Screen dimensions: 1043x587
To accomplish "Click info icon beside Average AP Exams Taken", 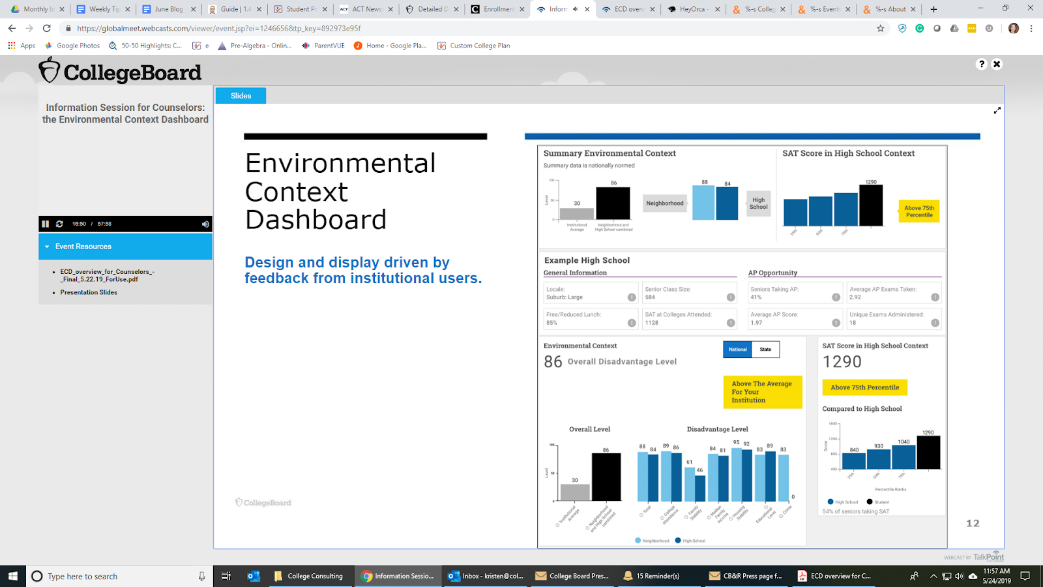I will click(x=935, y=297).
